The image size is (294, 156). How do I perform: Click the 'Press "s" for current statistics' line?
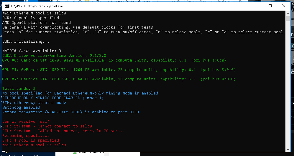[x=142, y=32]
